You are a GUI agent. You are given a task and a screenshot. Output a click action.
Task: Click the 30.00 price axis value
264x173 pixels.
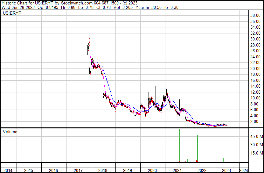point(255,39)
